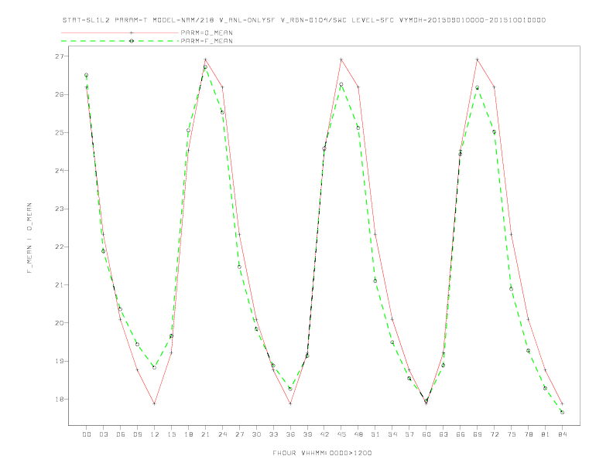Click y-axis tick value 27

[x=59, y=56]
